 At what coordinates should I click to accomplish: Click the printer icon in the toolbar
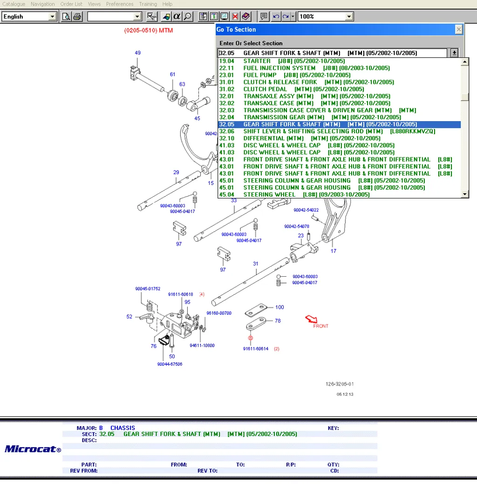point(77,16)
